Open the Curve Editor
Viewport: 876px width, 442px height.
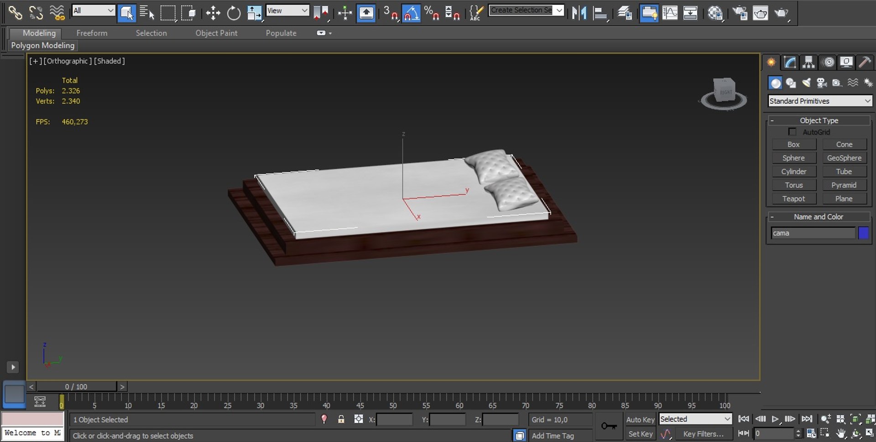coord(670,13)
